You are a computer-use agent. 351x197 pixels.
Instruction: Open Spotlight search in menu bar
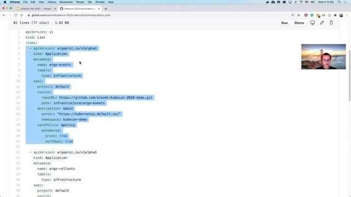point(339,2)
